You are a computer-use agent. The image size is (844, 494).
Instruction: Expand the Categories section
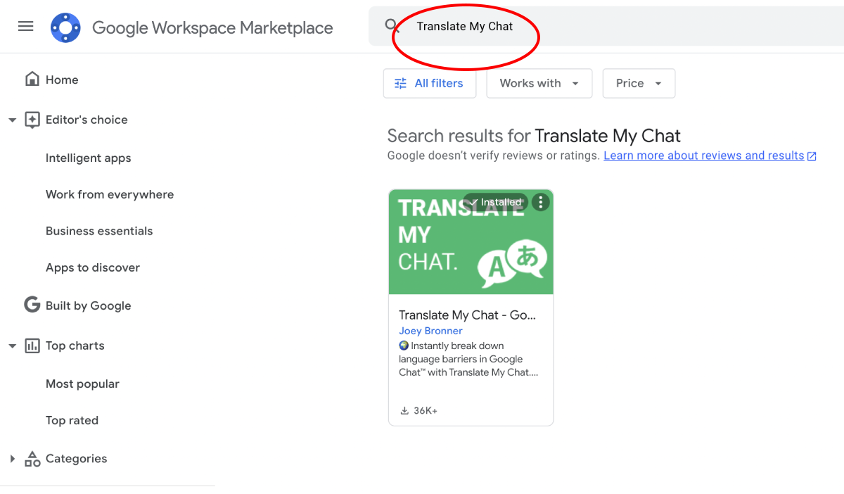12,459
